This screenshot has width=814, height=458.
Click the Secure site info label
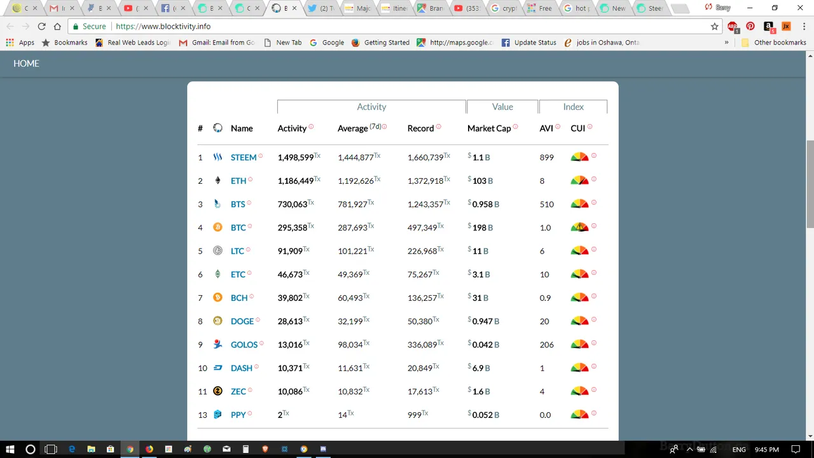pos(89,26)
